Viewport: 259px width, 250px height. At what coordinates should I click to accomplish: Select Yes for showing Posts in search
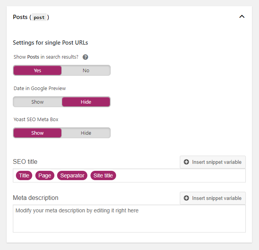click(x=37, y=70)
